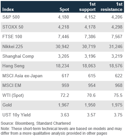Select Gold support value 1,950
This screenshot has height=137, width=125.
90,105
